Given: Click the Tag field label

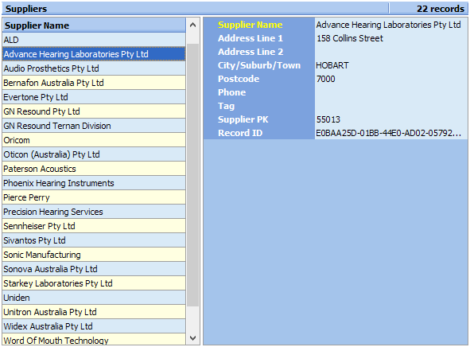Looking at the screenshot, I should [x=227, y=106].
